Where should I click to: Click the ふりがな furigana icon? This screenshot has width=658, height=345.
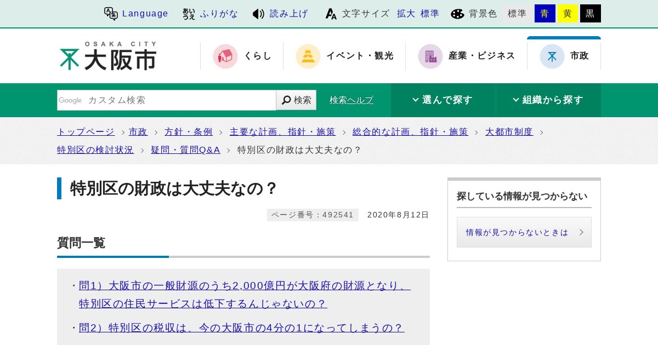point(189,14)
